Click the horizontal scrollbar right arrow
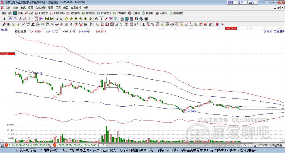Viewport: 285px width, 153px height. [x=245, y=145]
